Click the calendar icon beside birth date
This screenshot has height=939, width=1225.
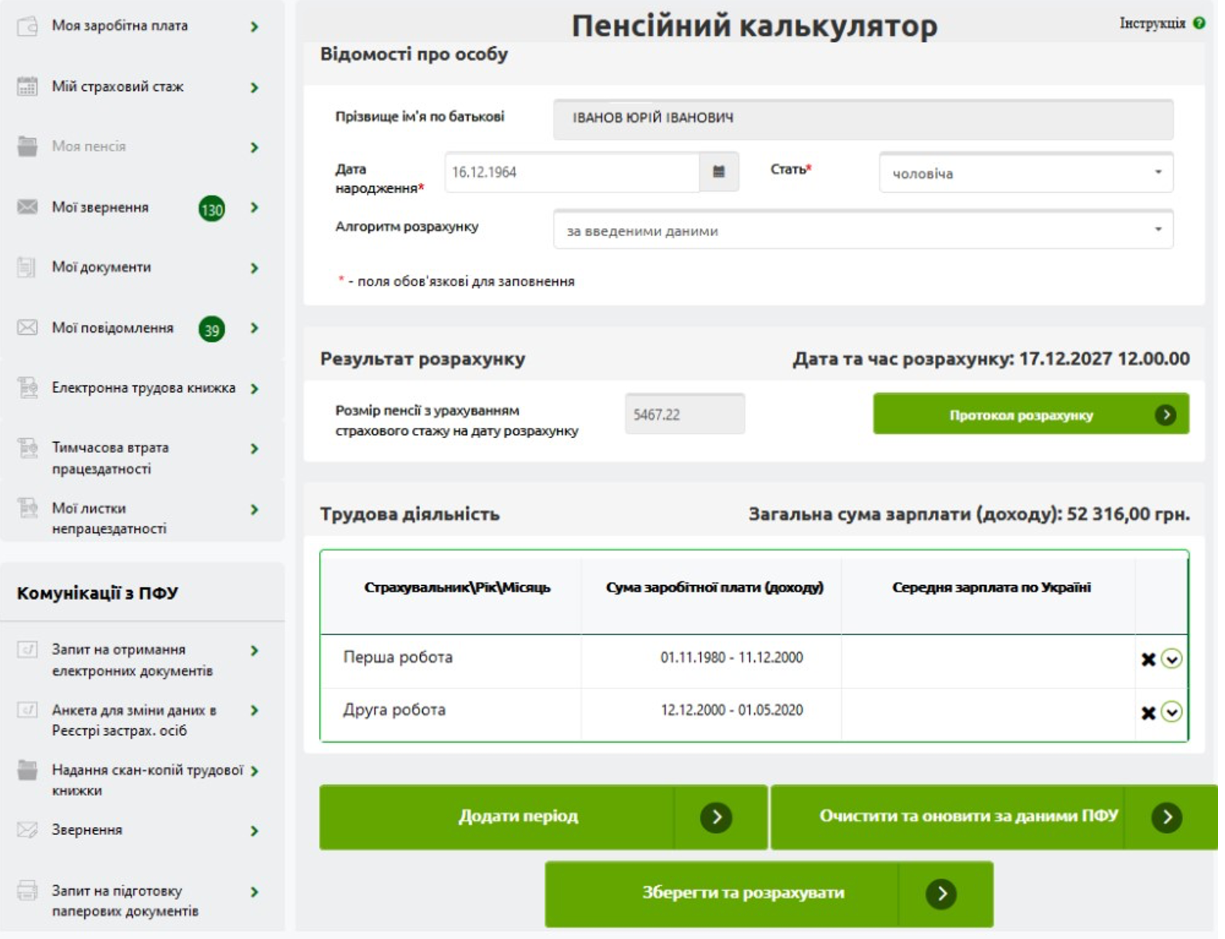[x=718, y=172]
